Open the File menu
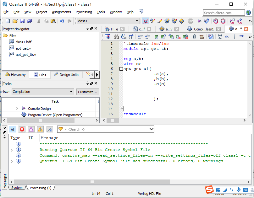The height and width of the screenshot is (198, 254). 6,12
